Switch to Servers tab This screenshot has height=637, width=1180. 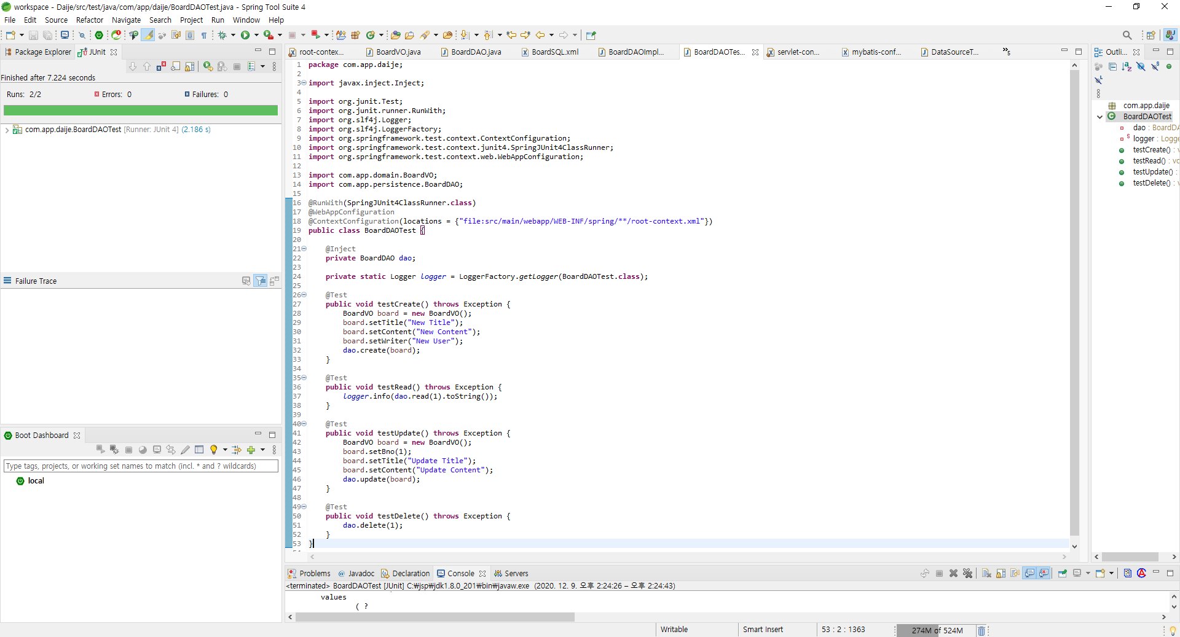(511, 574)
